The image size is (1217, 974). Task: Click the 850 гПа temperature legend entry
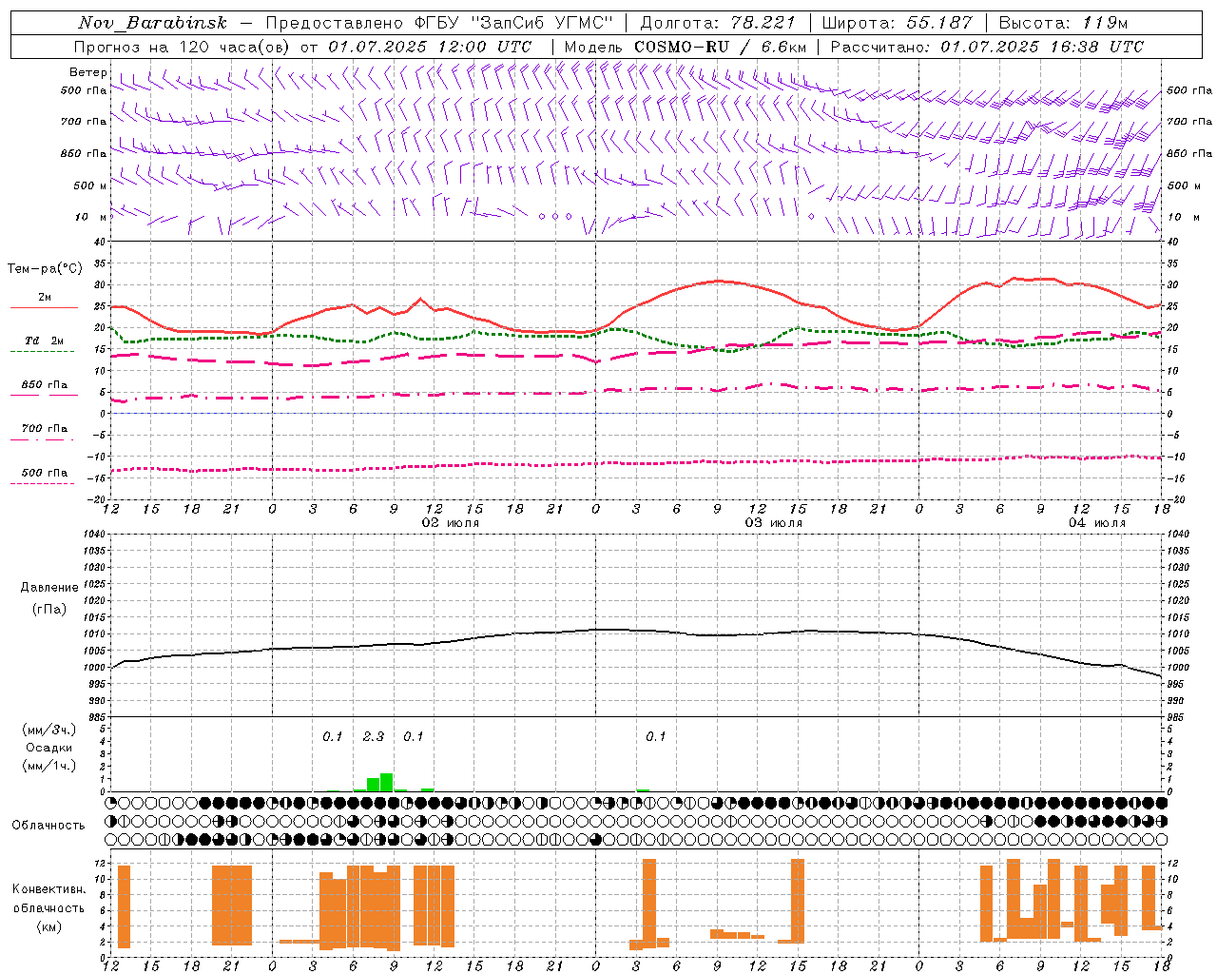pos(44,385)
